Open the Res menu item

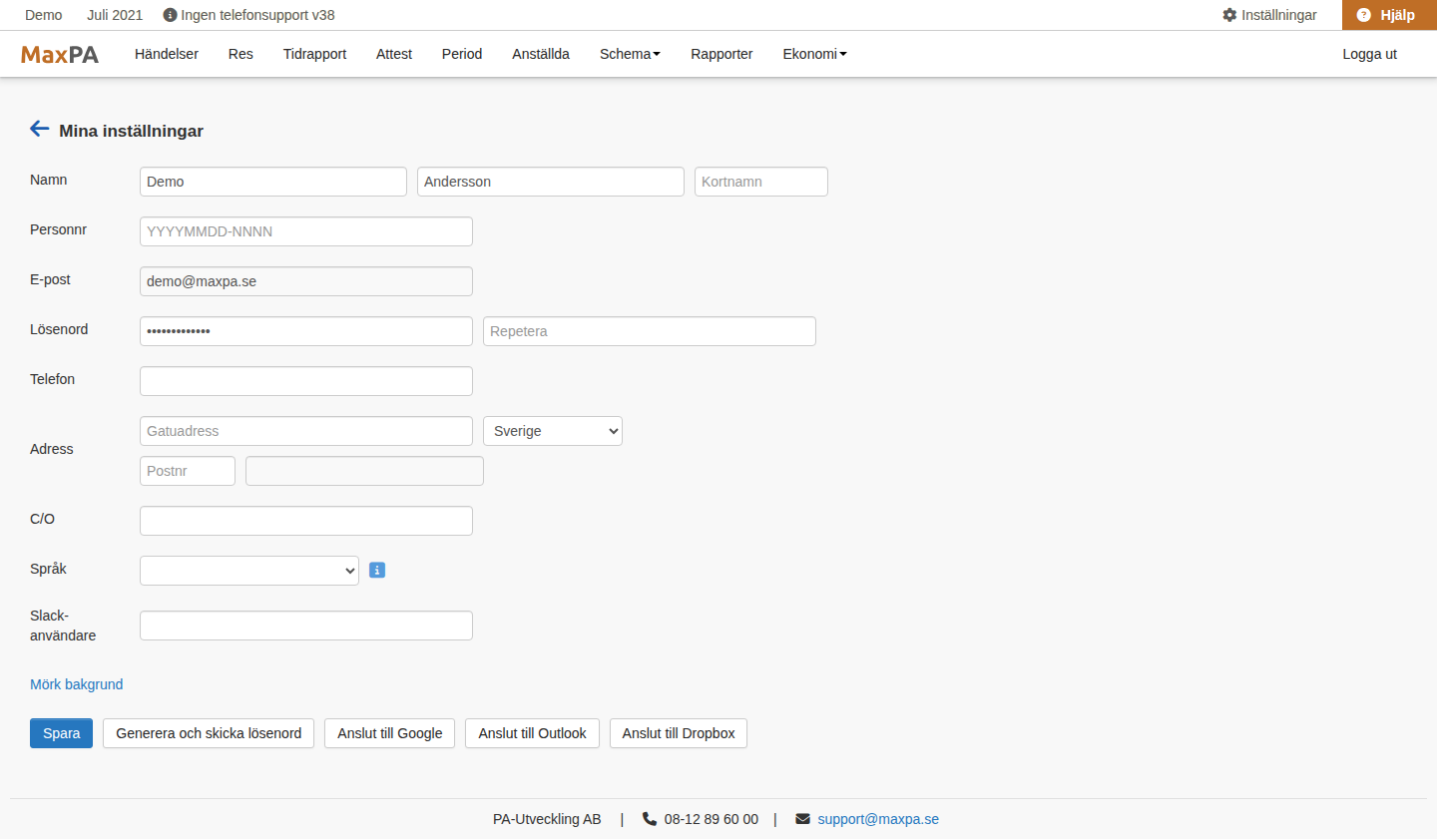tap(240, 54)
